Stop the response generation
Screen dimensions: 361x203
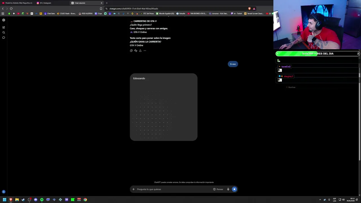coord(234,189)
